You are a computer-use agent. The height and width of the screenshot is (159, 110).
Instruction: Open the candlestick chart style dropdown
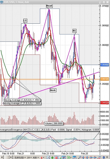click(42, 157)
